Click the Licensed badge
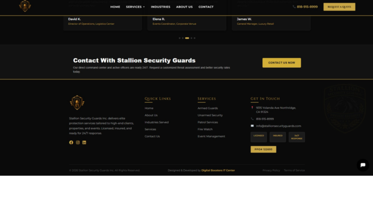This screenshot has height=209, width=373. pyautogui.click(x=258, y=137)
